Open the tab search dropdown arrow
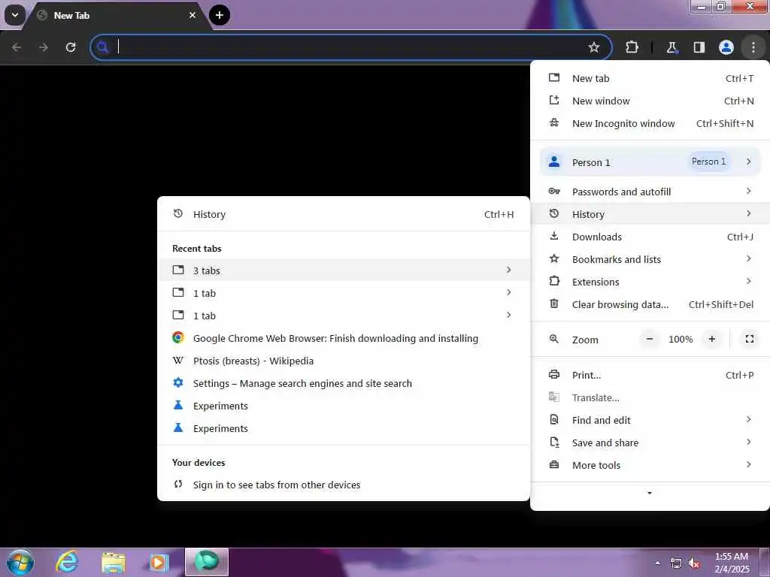This screenshot has width=770, height=577. point(15,15)
